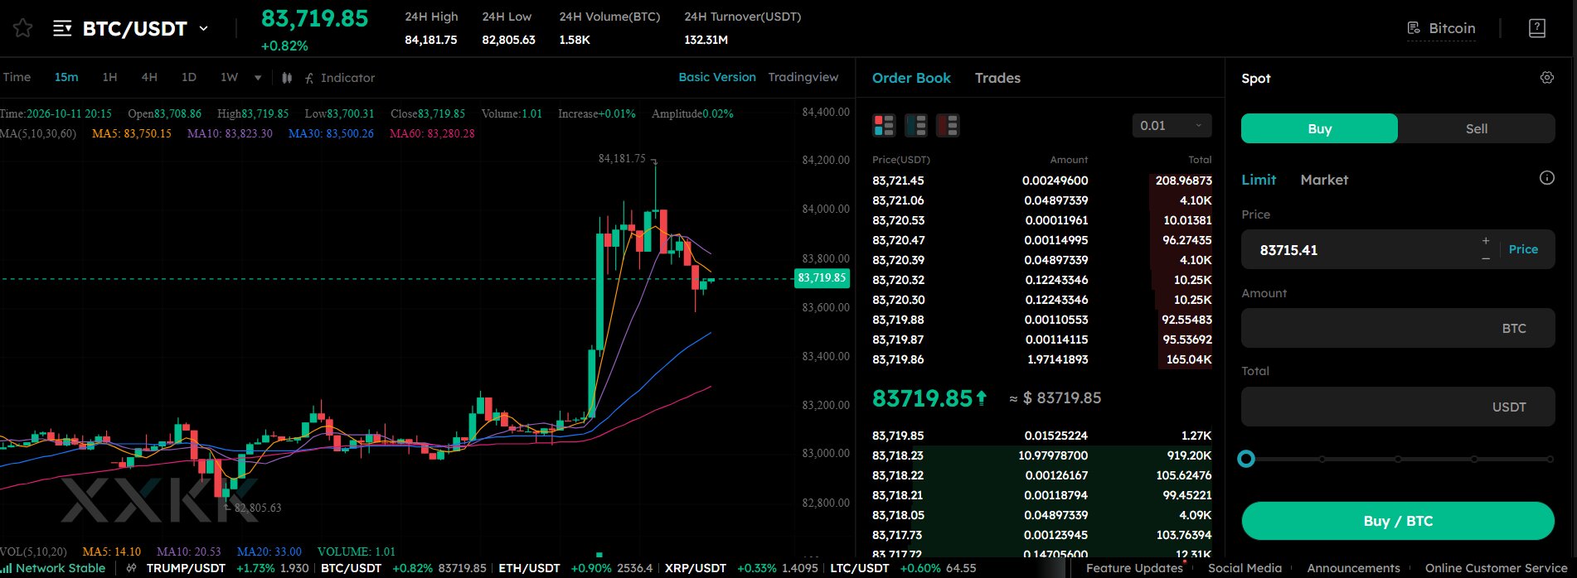1577x578 pixels.
Task: Open the Indicator settings
Action: coord(340,78)
